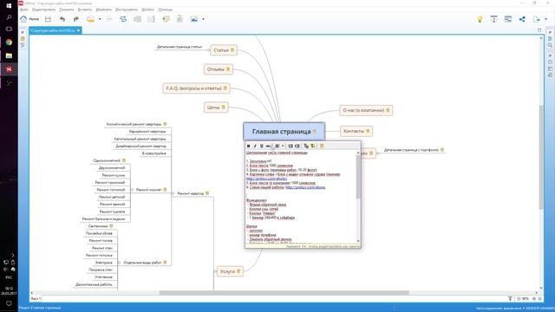Open the first hyperlink in the notes text
The width and height of the screenshot is (555, 312).
click(x=266, y=179)
